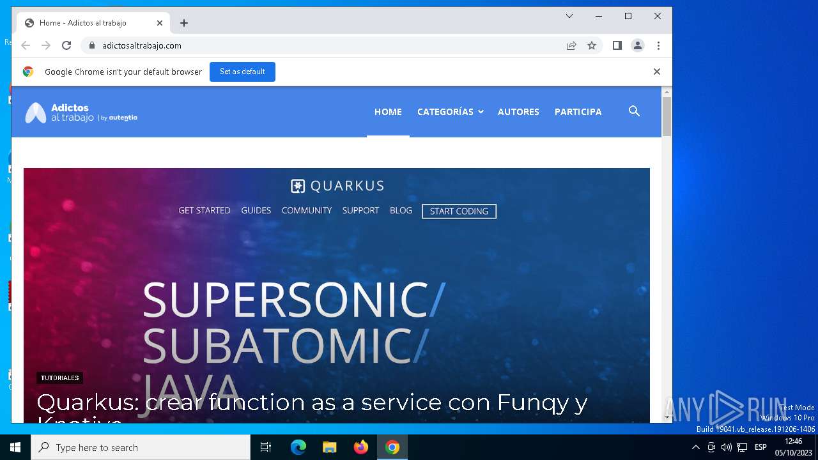Image resolution: width=818 pixels, height=460 pixels.
Task: Open the tab search chevron
Action: (x=569, y=16)
